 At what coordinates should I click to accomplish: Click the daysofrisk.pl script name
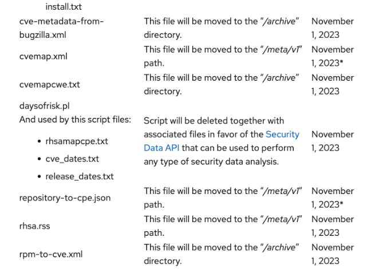click(45, 106)
